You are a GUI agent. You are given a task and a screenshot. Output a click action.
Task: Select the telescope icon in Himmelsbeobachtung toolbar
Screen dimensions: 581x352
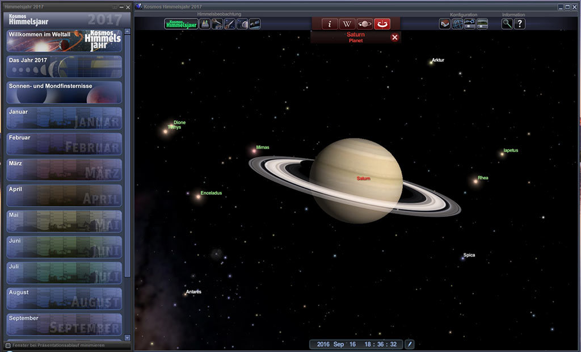pos(217,24)
